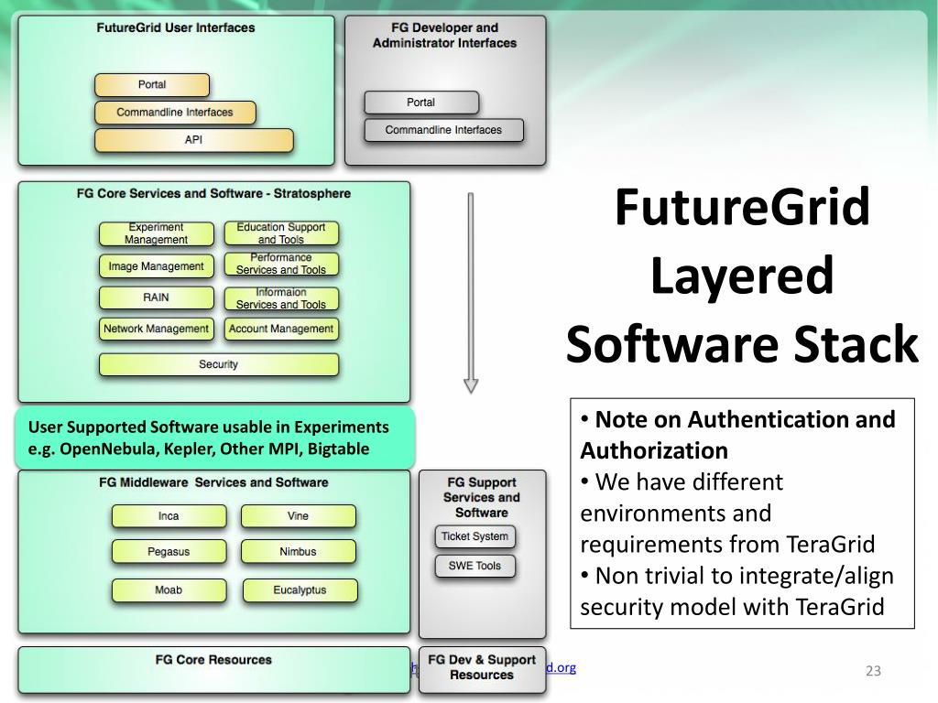The height and width of the screenshot is (703, 938).
Task: Click the 'User Supported Software usable in Experiments' banner
Action: tap(214, 438)
